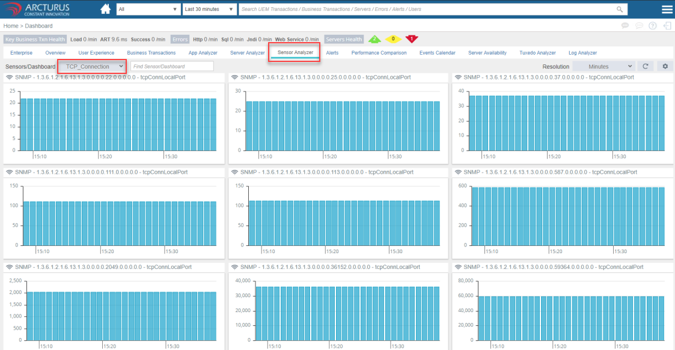
Task: Switch to the Server Analyzer tab
Action: 247,53
